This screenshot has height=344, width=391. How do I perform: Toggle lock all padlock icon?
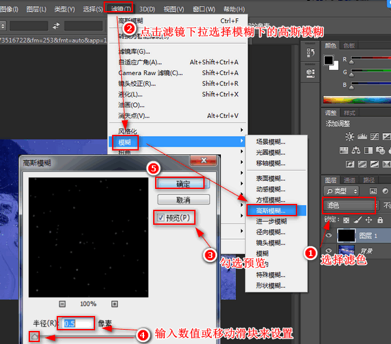click(380, 220)
